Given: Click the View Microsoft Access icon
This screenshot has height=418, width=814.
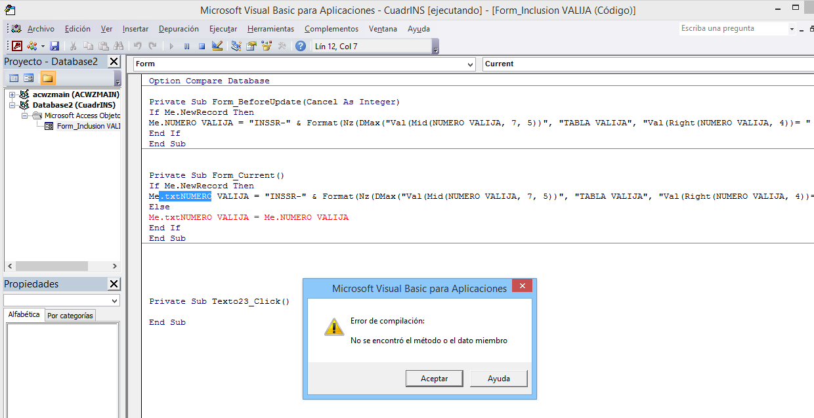Looking at the screenshot, I should click(x=16, y=46).
